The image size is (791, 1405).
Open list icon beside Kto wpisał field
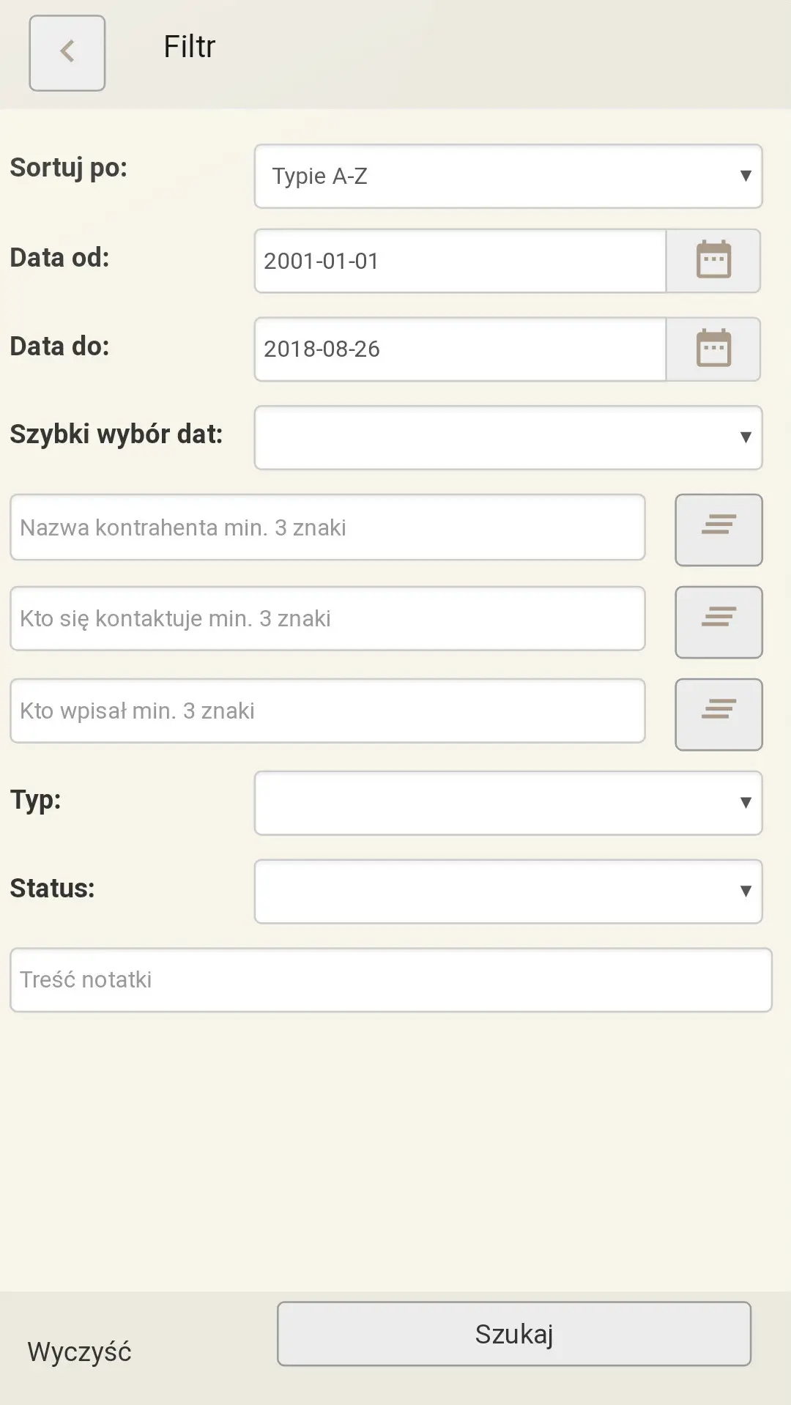coord(718,714)
